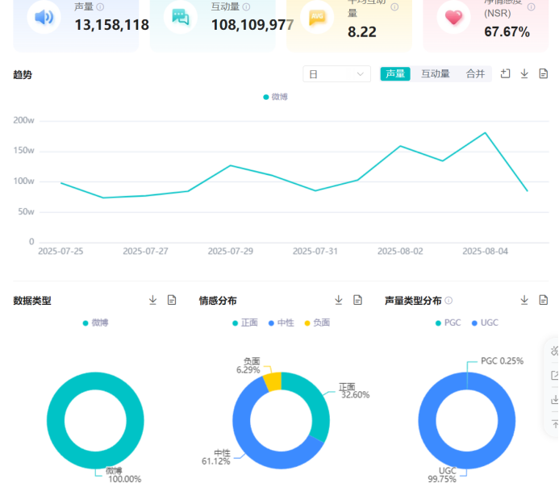Toggle 正面 legend in 情感分布
559x483 pixels.
coord(245,323)
